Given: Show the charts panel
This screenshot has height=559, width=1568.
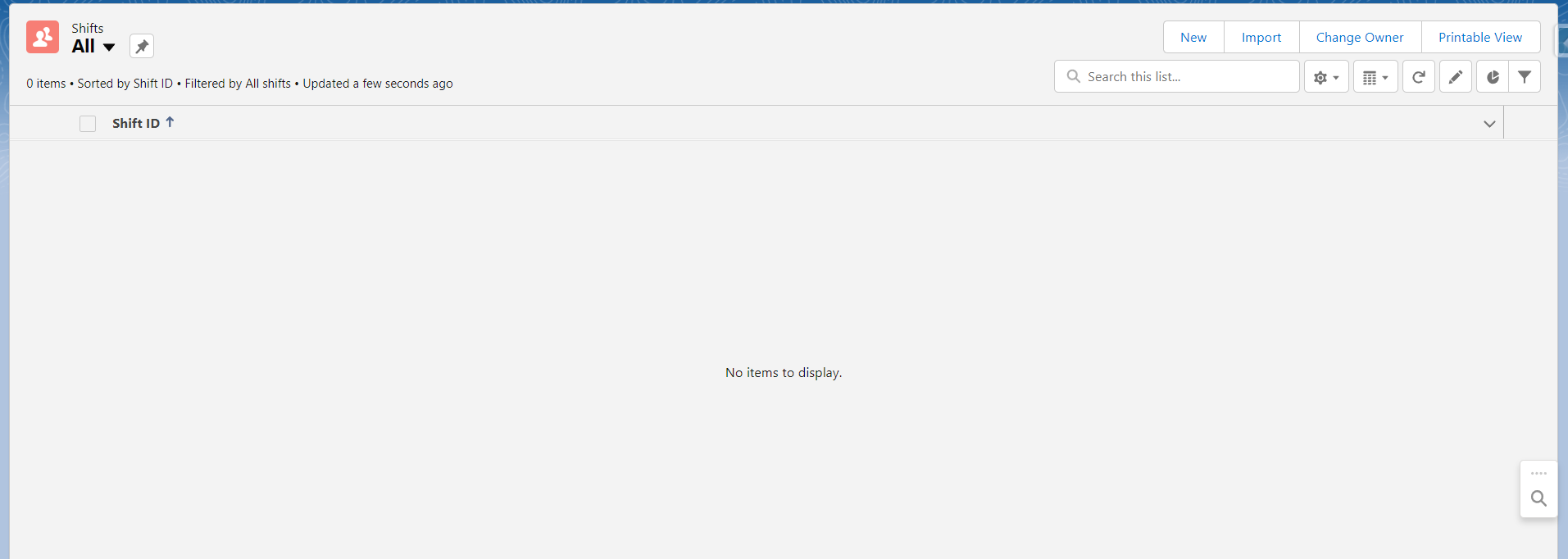Looking at the screenshot, I should tap(1493, 77).
